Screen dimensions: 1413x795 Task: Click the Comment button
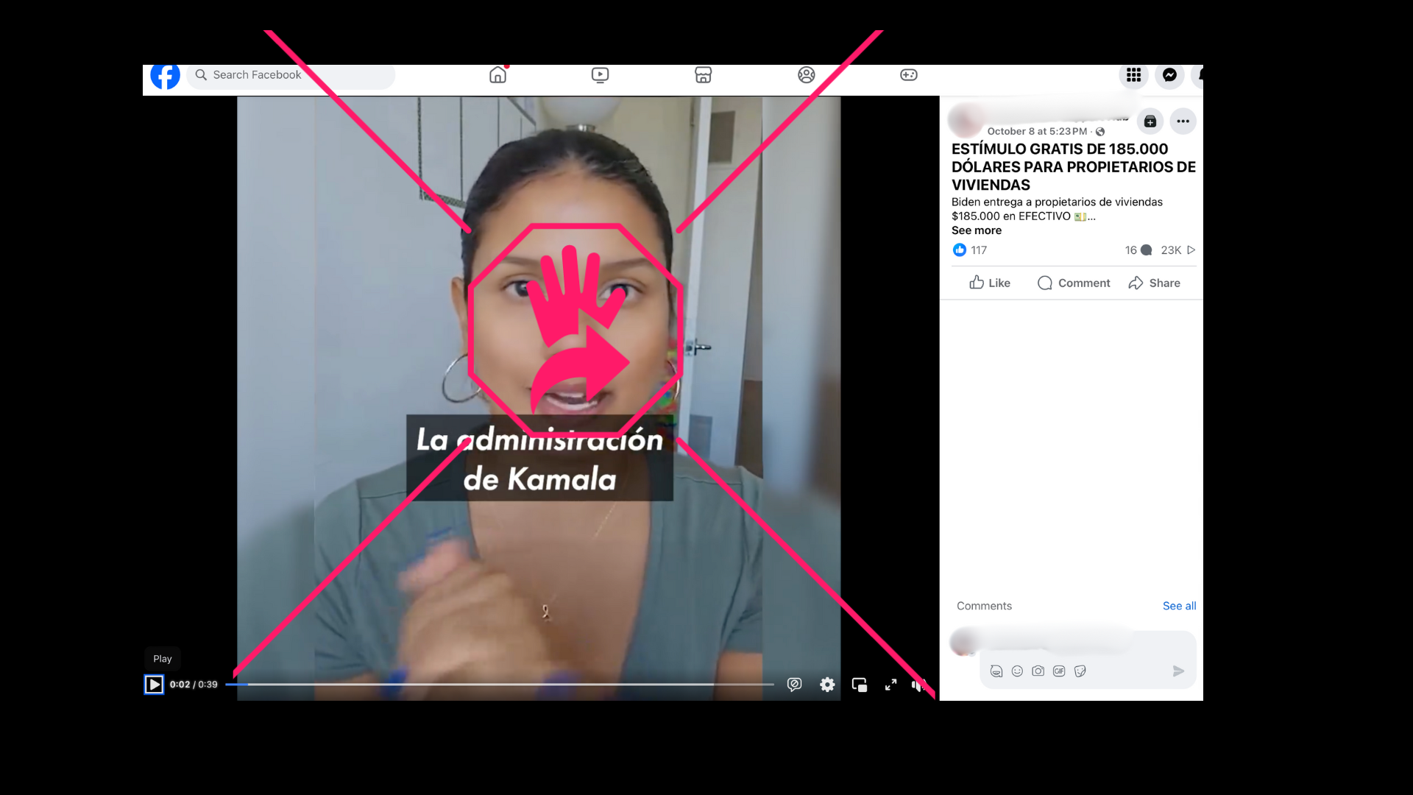tap(1073, 283)
